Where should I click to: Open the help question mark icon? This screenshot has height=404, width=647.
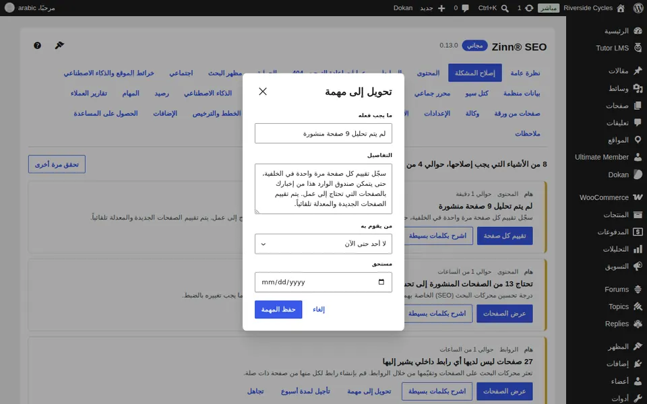point(37,45)
